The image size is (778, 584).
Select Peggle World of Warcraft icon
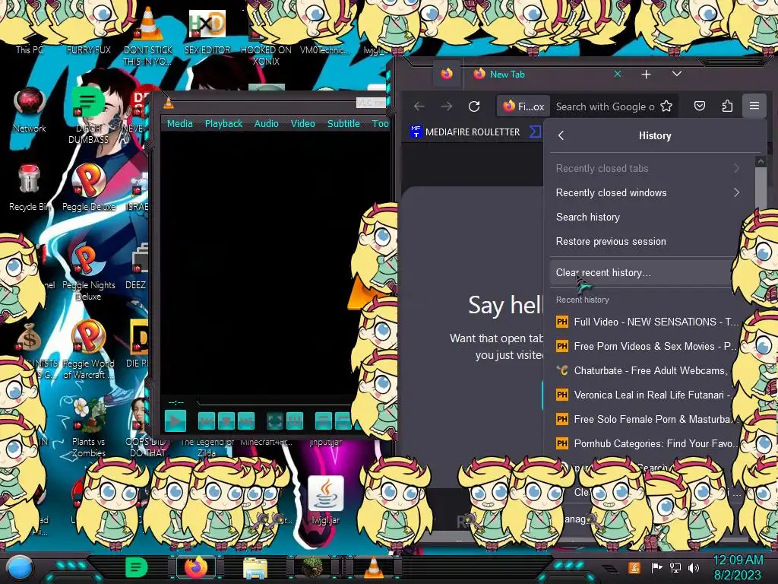(89, 350)
